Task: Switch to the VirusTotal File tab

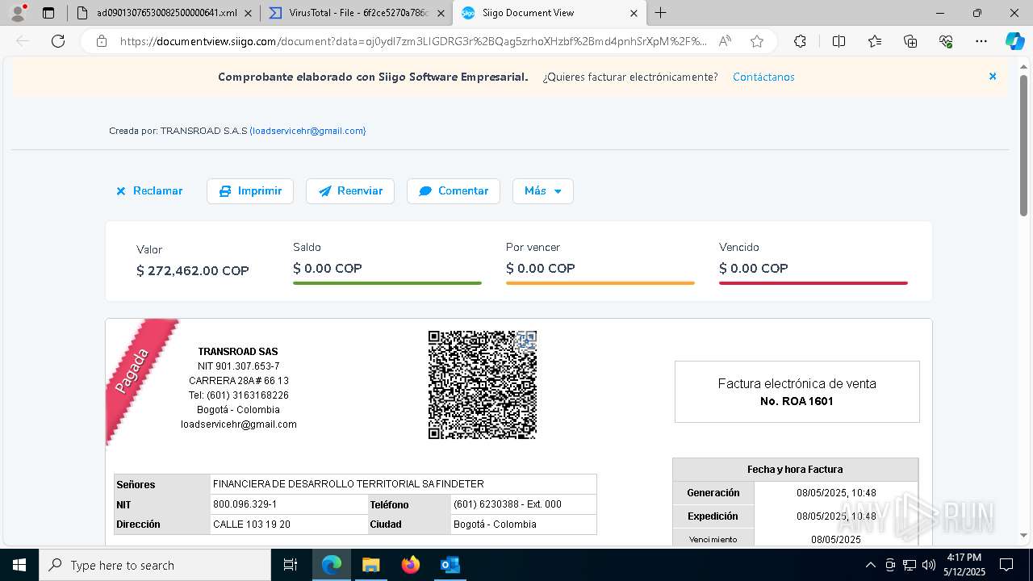Action: (x=356, y=13)
